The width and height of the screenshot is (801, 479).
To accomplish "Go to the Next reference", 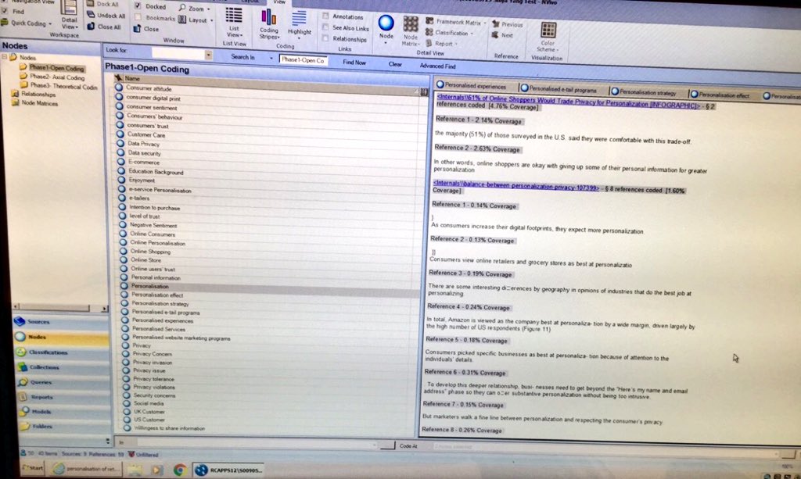I will [503, 35].
